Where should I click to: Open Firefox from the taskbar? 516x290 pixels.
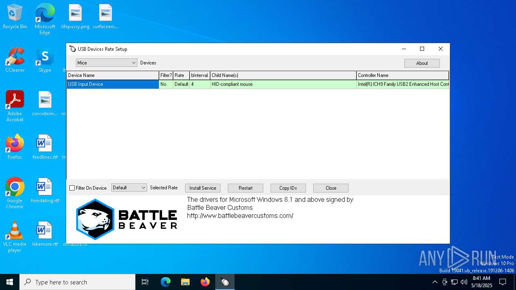(x=205, y=282)
